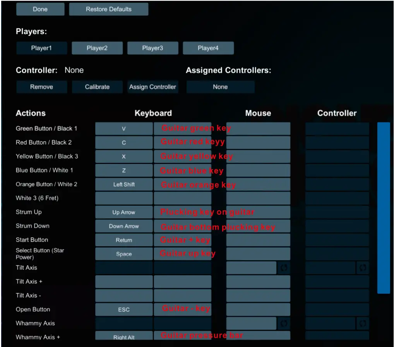
Task: Set controller axis binding for Tilt Axis
Action: click(330, 268)
